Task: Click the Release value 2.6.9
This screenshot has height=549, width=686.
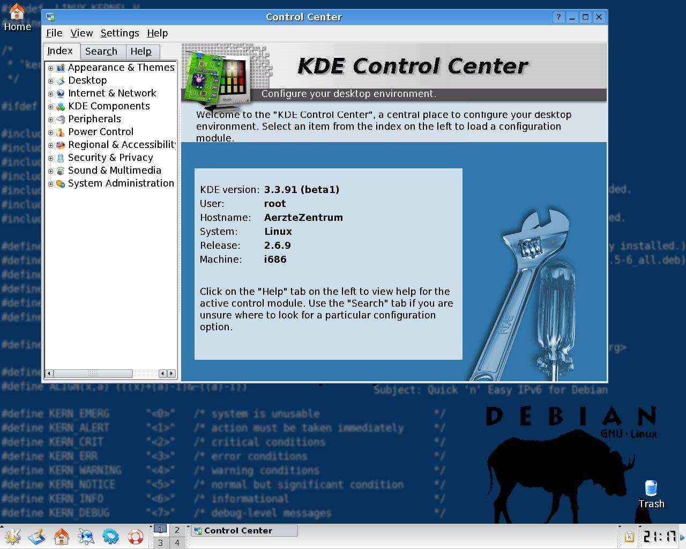Action: (x=278, y=246)
